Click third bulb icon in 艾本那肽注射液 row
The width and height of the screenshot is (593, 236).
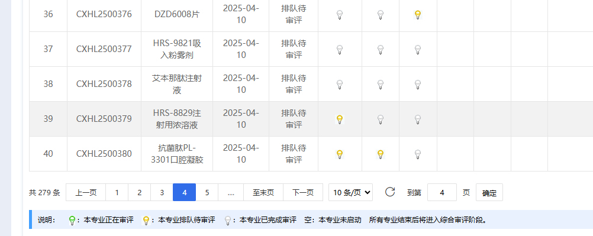click(417, 85)
